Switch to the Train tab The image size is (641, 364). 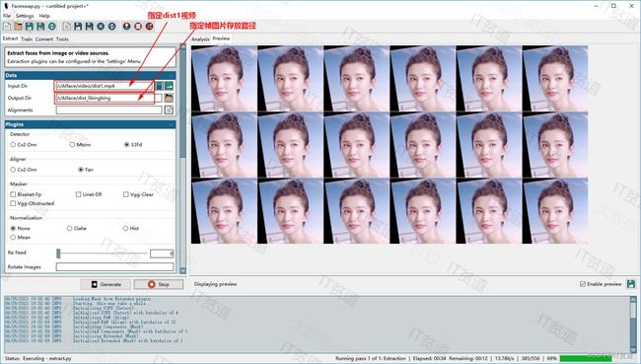coord(27,38)
